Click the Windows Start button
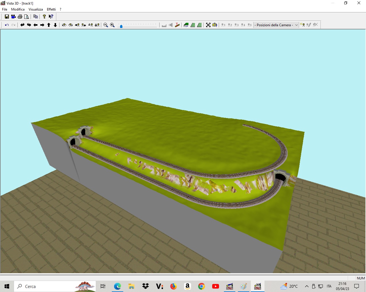This screenshot has width=366, height=292. tap(7, 286)
